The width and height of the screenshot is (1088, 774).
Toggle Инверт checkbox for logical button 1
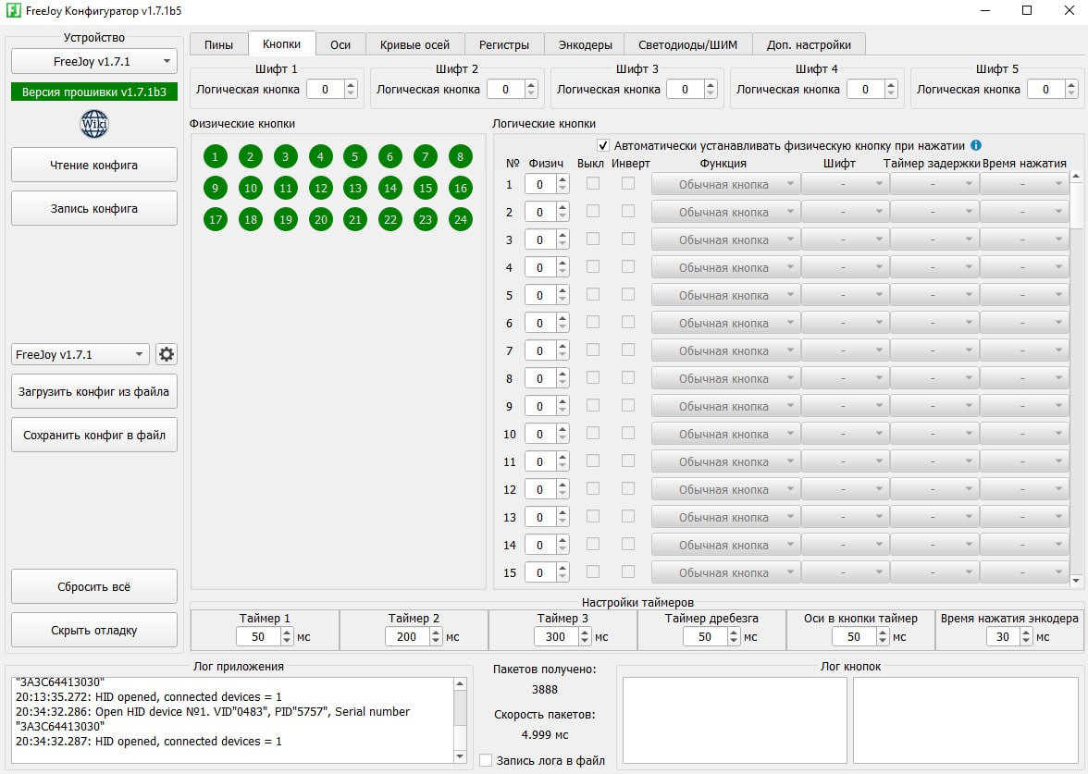pos(628,183)
